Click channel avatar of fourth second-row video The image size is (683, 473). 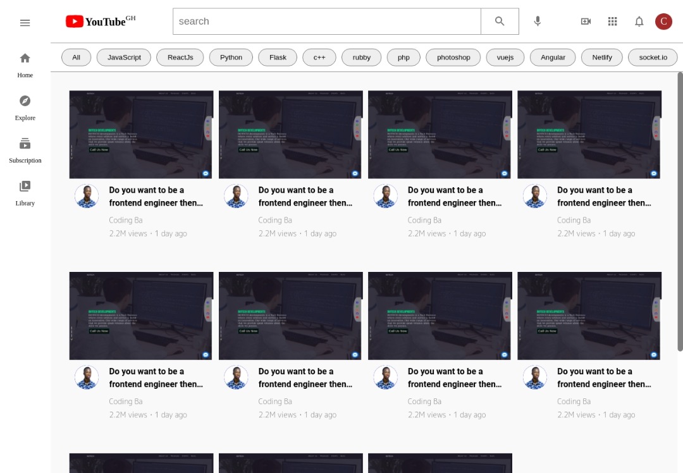click(x=535, y=377)
